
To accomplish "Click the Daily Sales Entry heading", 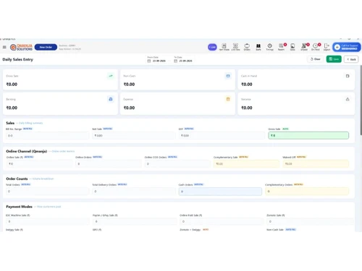I will 18,59.
